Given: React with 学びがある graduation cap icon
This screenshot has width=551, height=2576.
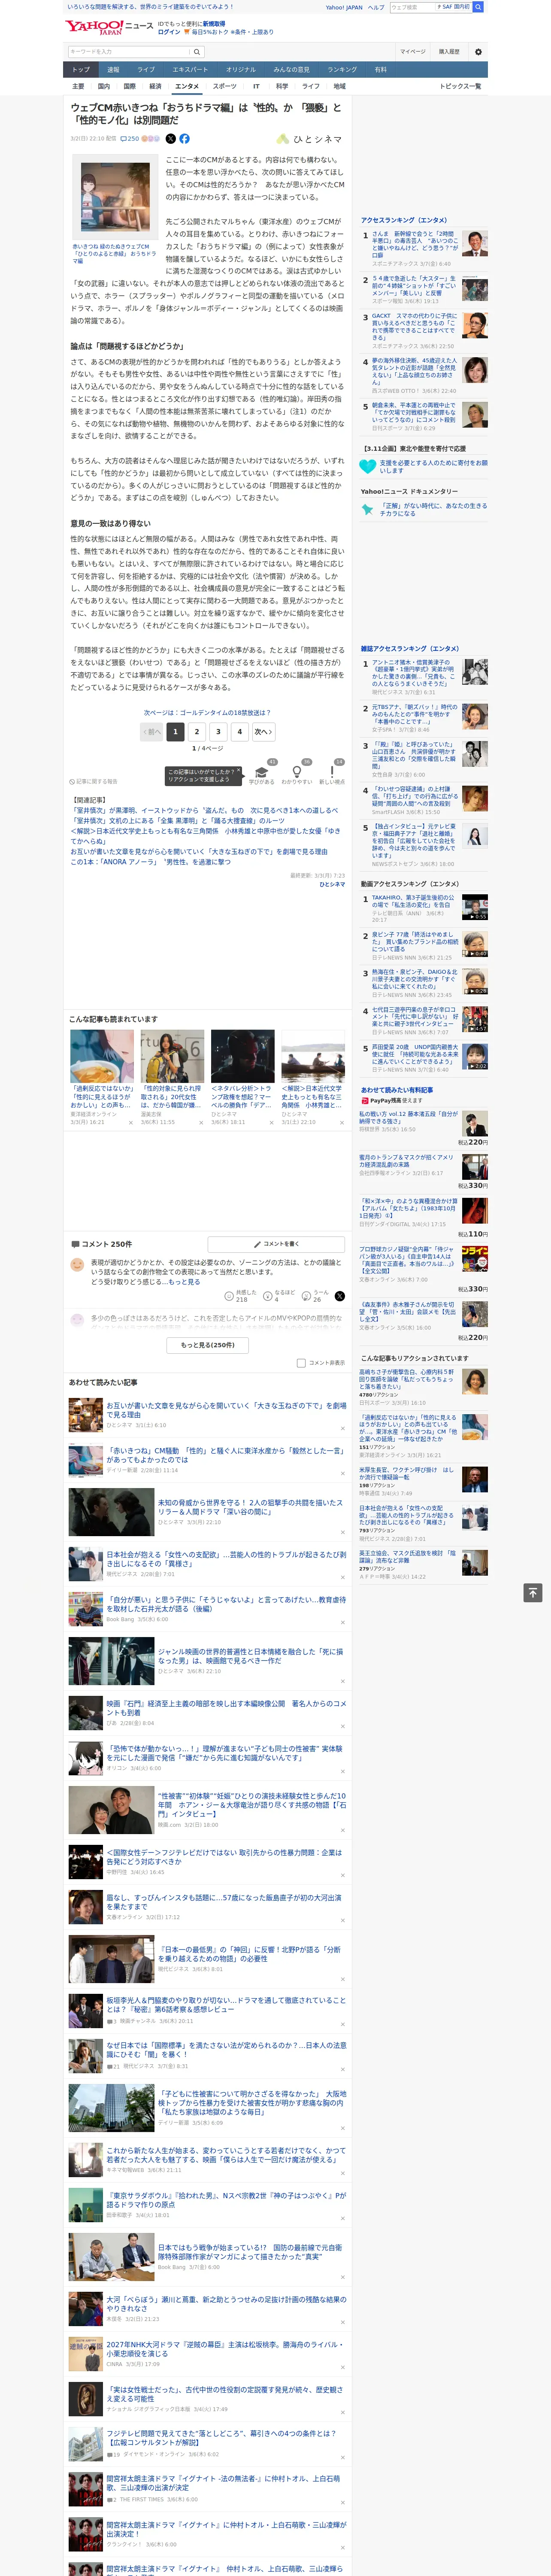Looking at the screenshot, I should [x=262, y=772].
